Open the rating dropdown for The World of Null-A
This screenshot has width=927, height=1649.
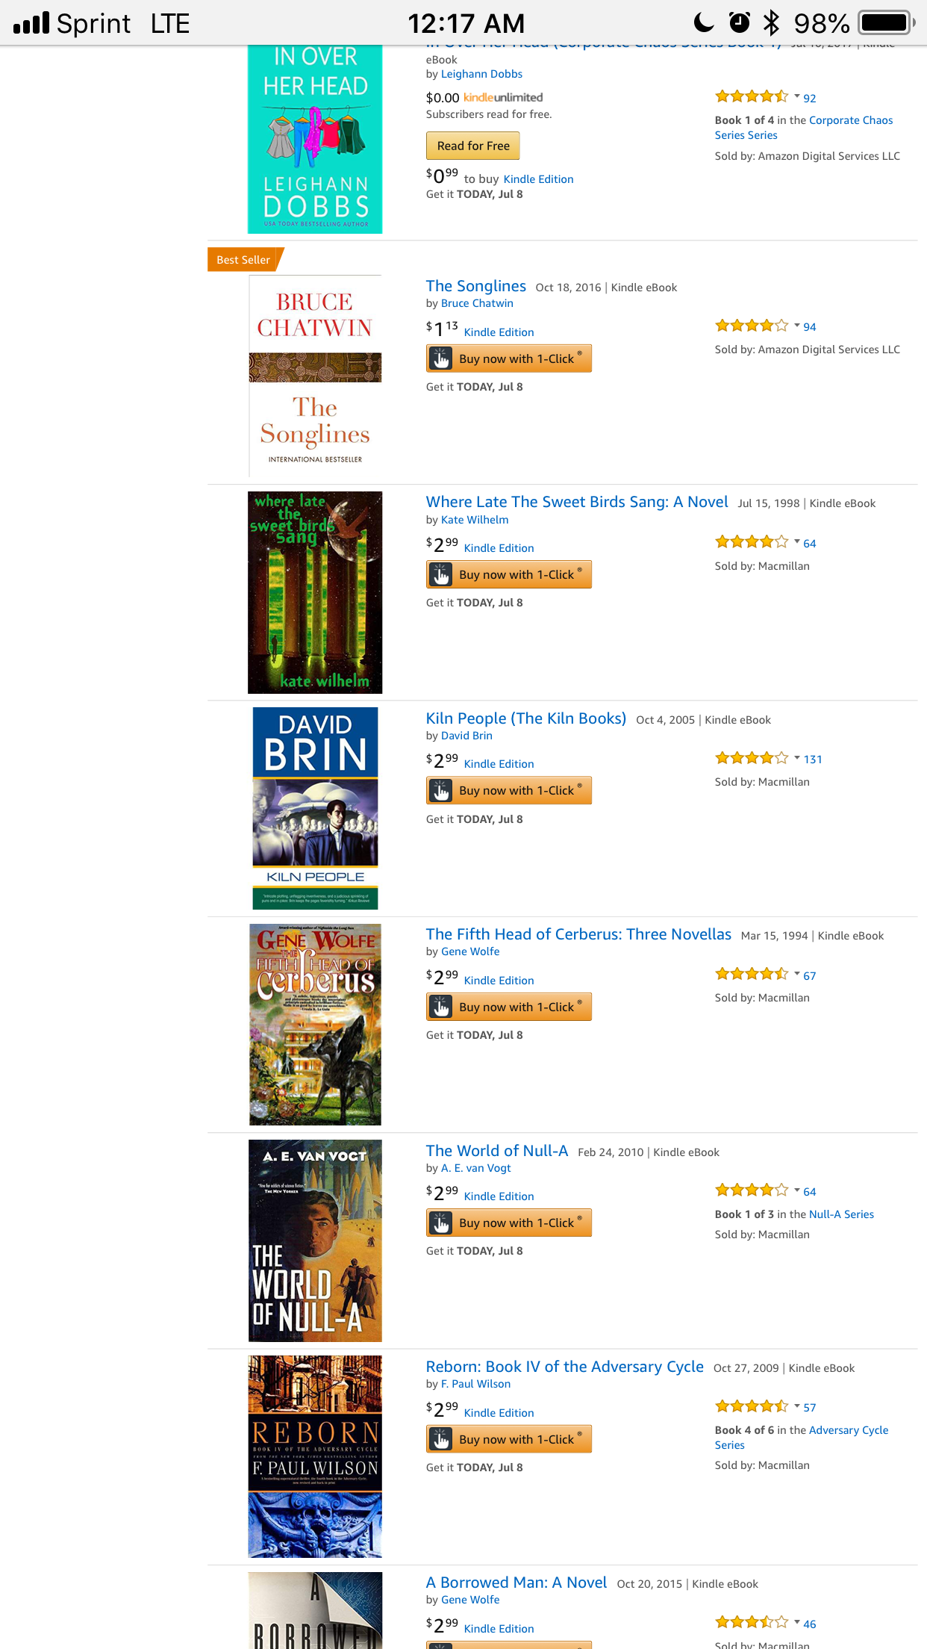[x=797, y=1190]
